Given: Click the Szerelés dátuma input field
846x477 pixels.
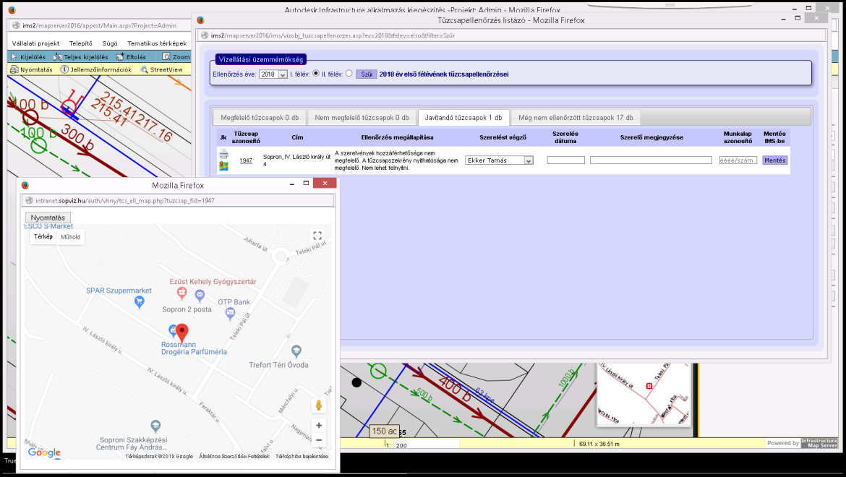Looking at the screenshot, I should tap(566, 160).
